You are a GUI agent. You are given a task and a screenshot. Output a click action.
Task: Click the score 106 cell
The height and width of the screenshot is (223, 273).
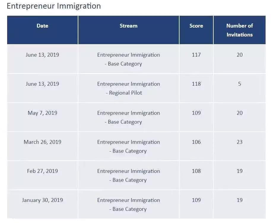196,146
